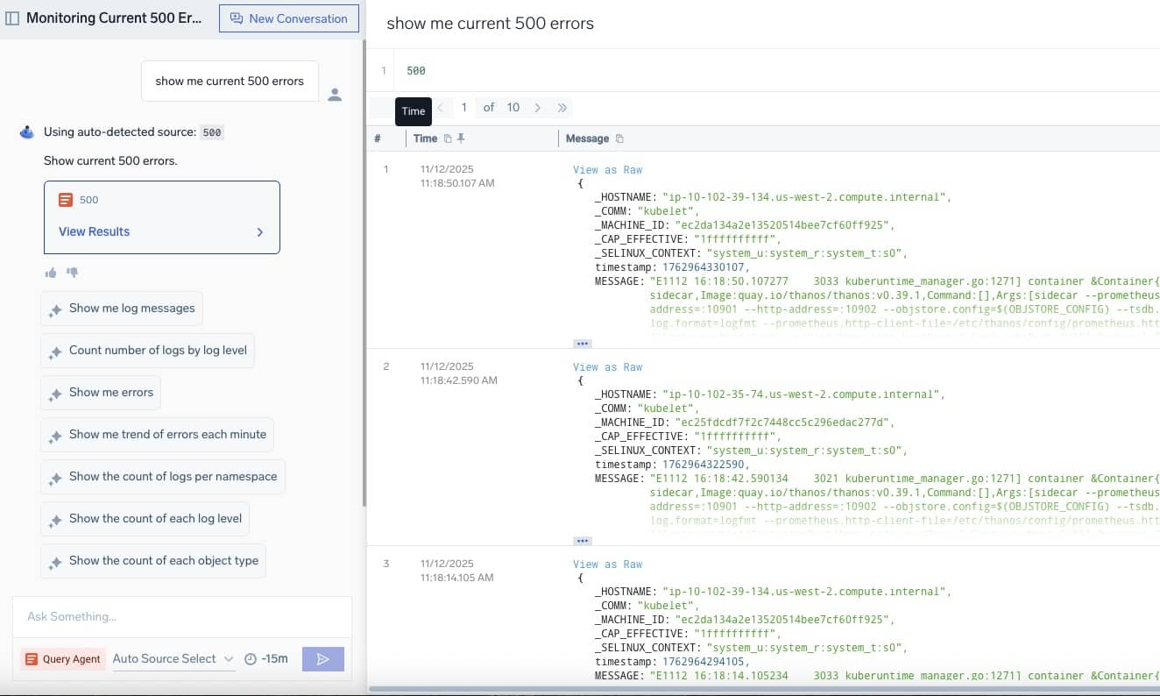Viewport: 1160px width, 696px height.
Task: Select the Show me errors suggestion
Action: tap(100, 393)
